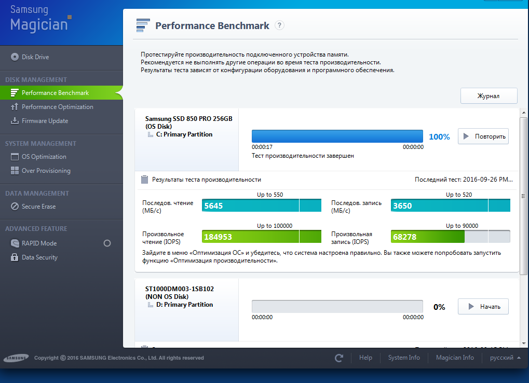Click the RAPID Mode icon
This screenshot has width=529, height=383.
[x=15, y=243]
